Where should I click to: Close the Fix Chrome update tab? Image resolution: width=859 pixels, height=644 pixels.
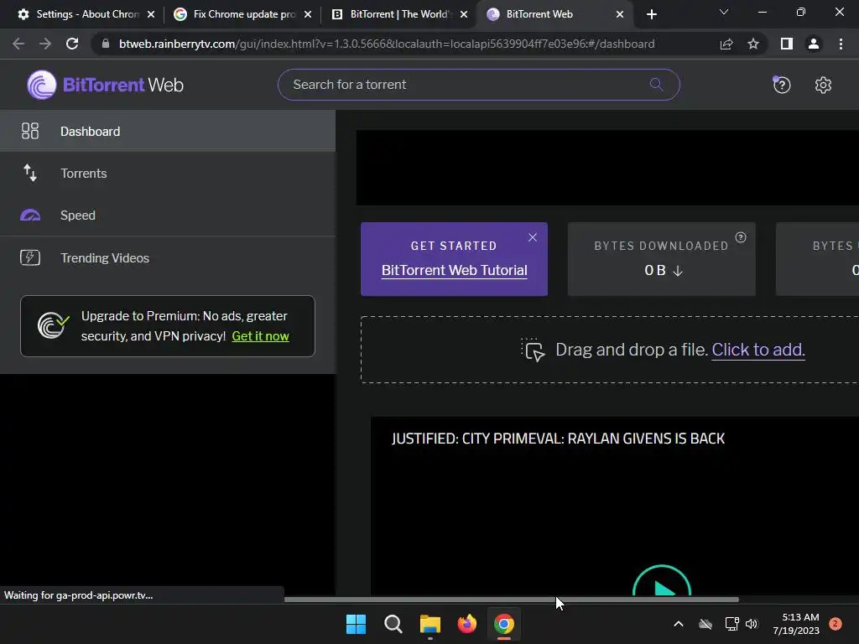(308, 14)
